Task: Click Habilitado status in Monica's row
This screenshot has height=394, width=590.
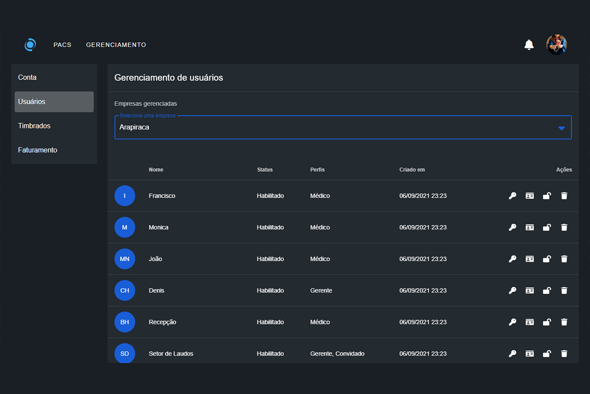Action: pyautogui.click(x=270, y=227)
